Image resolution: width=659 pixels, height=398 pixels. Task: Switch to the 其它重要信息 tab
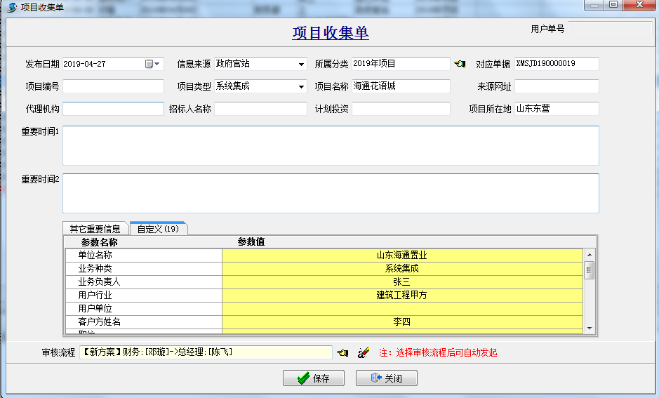click(x=95, y=229)
